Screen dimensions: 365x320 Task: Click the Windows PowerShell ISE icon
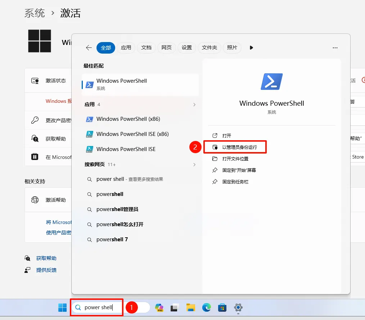point(89,149)
